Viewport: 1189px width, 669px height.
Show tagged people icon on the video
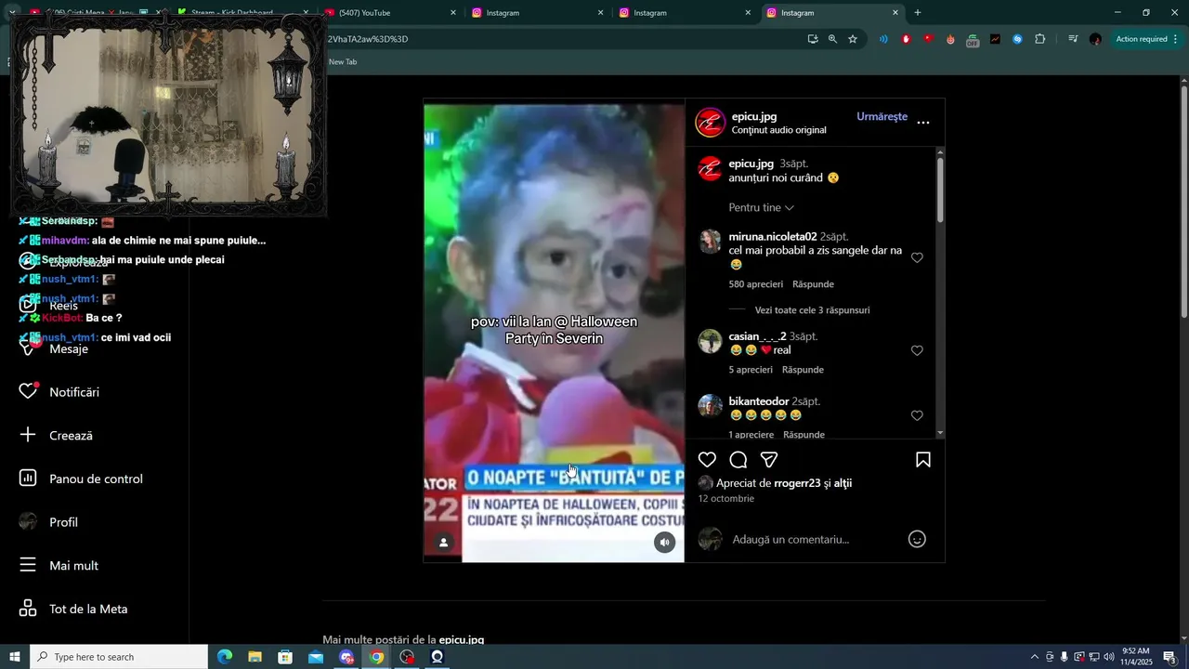click(444, 543)
